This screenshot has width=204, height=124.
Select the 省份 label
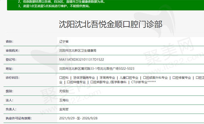point(9,42)
